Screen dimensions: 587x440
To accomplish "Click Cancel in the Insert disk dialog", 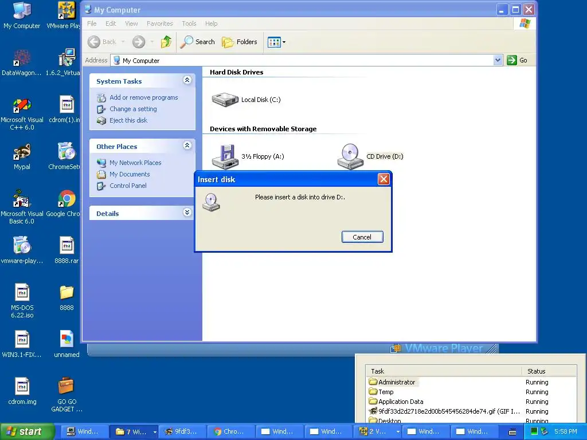I will [x=362, y=237].
